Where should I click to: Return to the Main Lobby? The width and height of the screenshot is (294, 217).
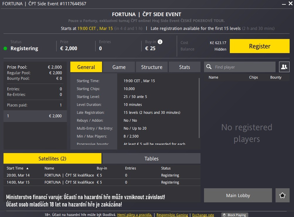pyautogui.click(x=238, y=195)
